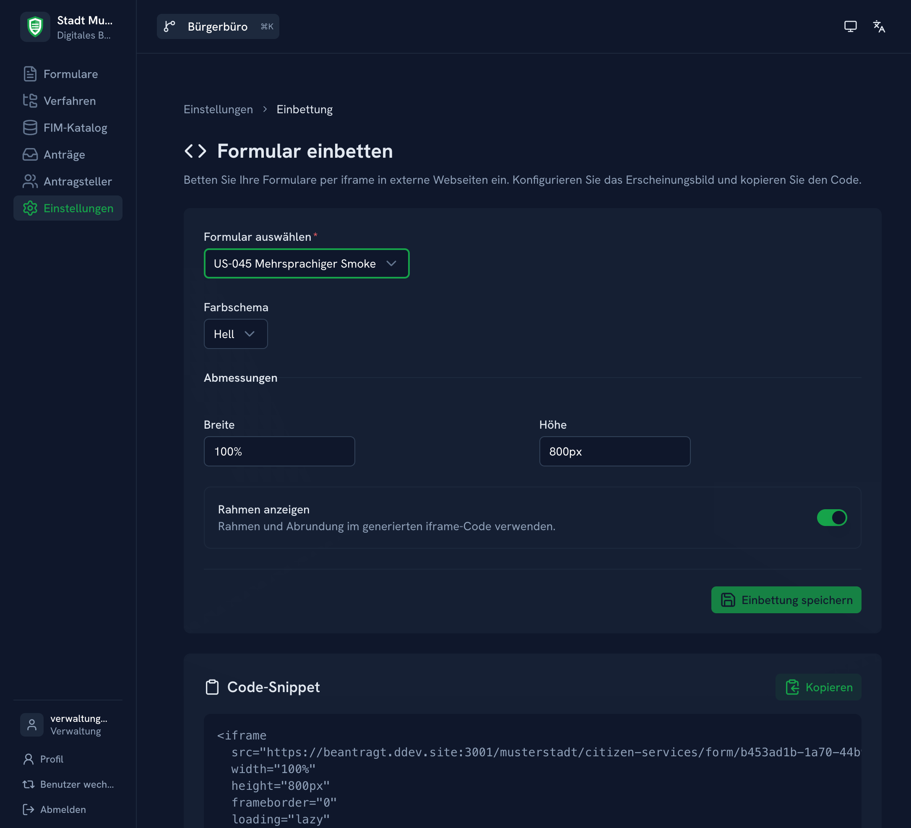Viewport: 911px width, 828px height.
Task: Click the loading="lazy" code line
Action: (281, 819)
